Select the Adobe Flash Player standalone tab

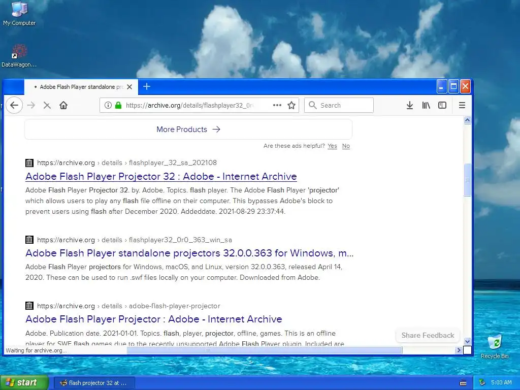point(81,87)
